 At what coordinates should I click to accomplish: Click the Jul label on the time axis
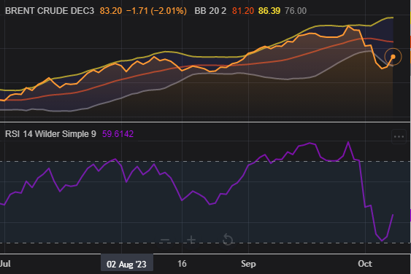click(5, 264)
